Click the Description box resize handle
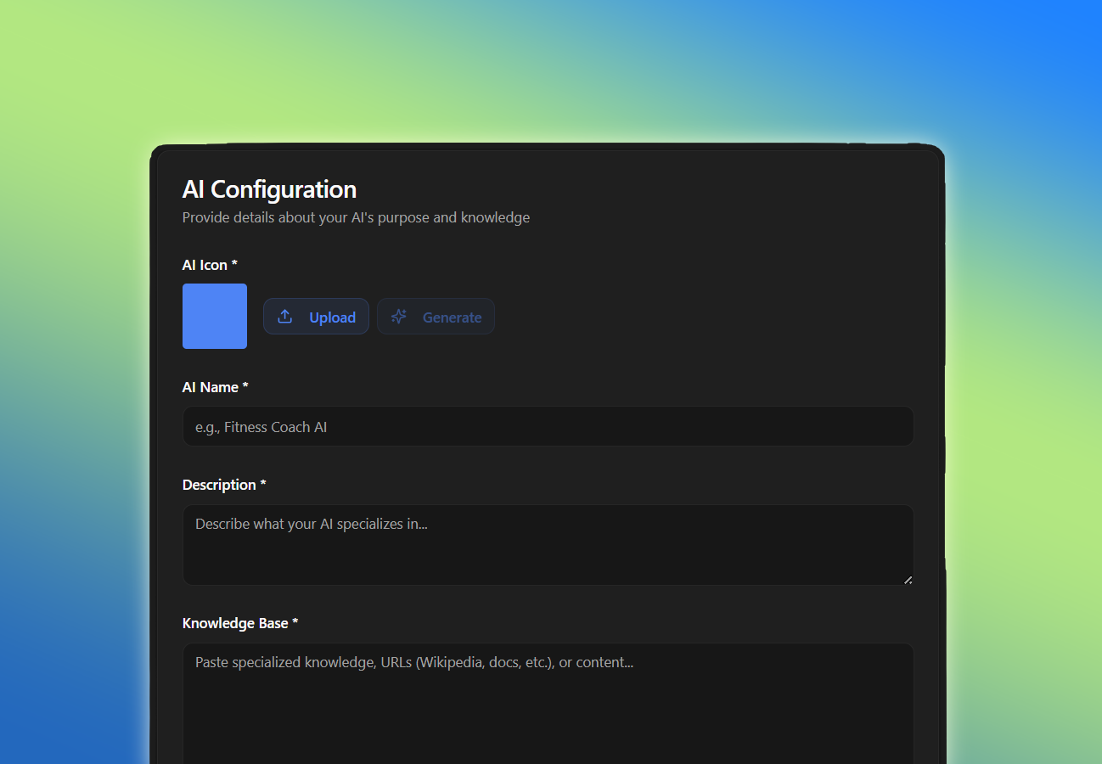 [x=908, y=580]
